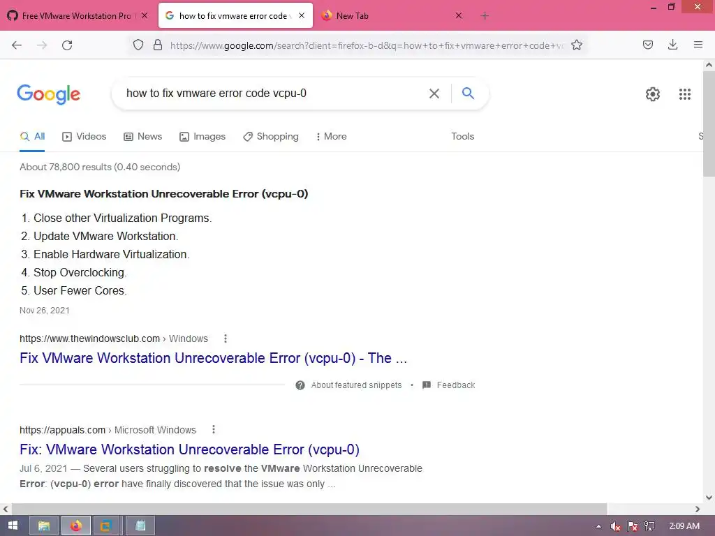Viewport: 715px width, 536px height.
Task: Open Firefox downloads panel
Action: pos(672,45)
